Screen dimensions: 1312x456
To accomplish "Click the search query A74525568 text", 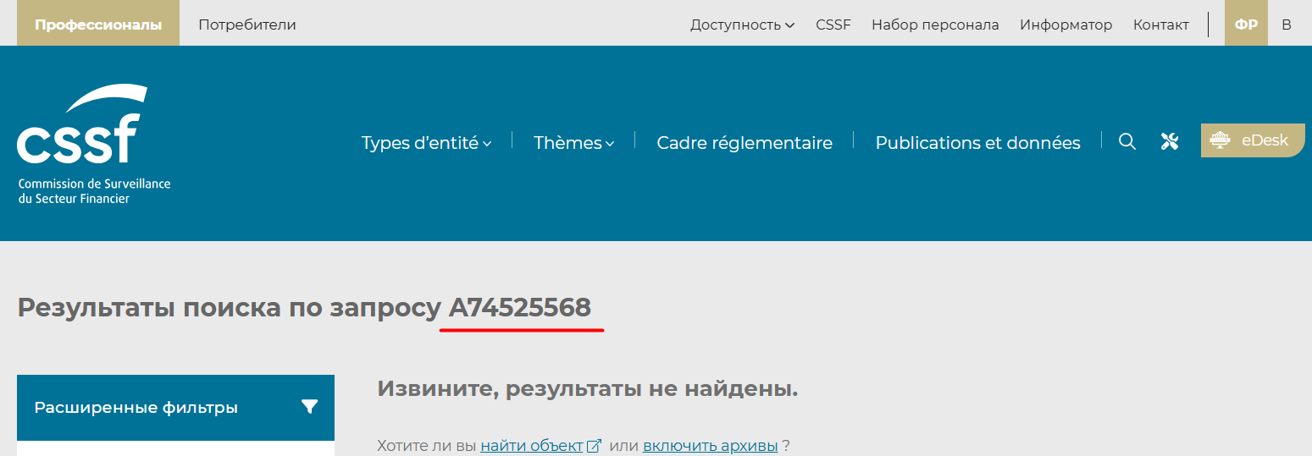I will coord(520,307).
